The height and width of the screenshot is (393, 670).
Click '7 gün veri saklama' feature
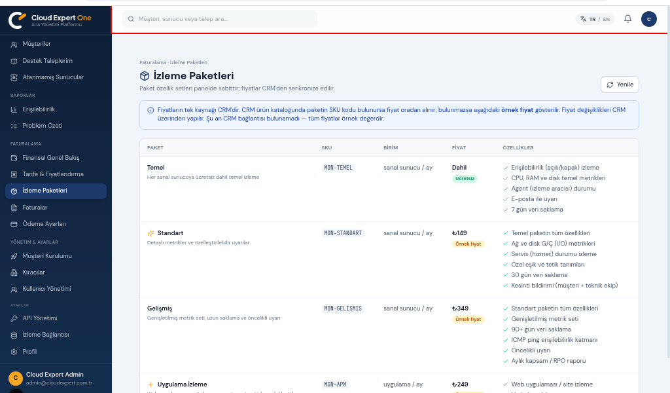pyautogui.click(x=537, y=210)
